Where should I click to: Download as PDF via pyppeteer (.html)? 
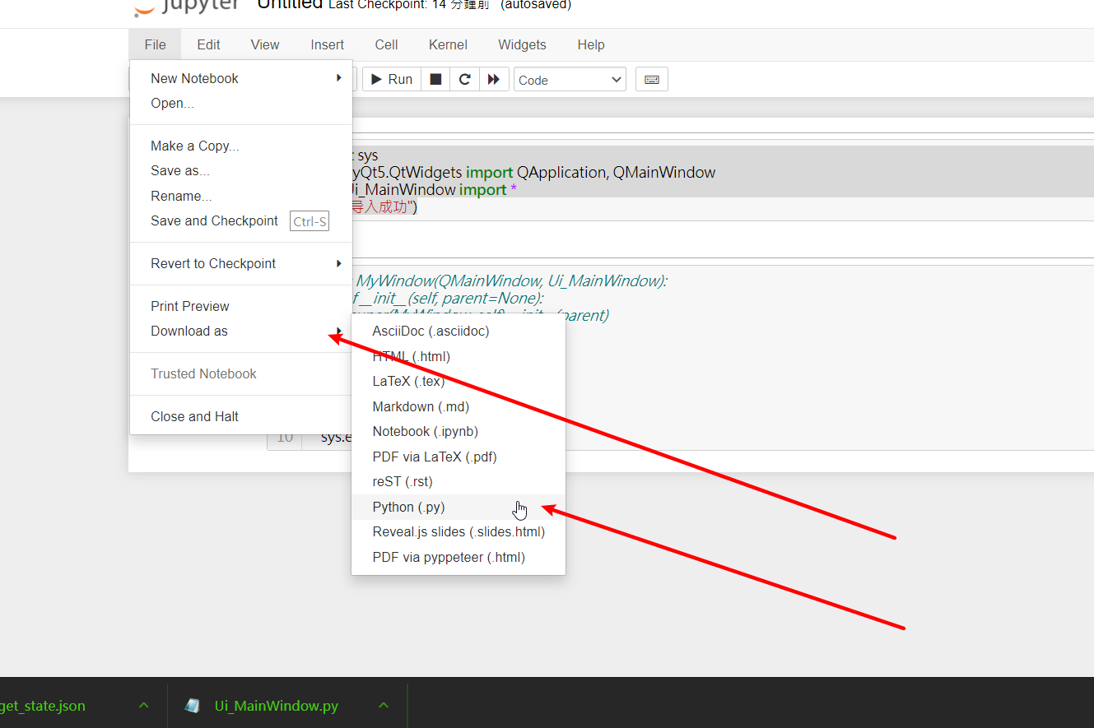coord(458,557)
